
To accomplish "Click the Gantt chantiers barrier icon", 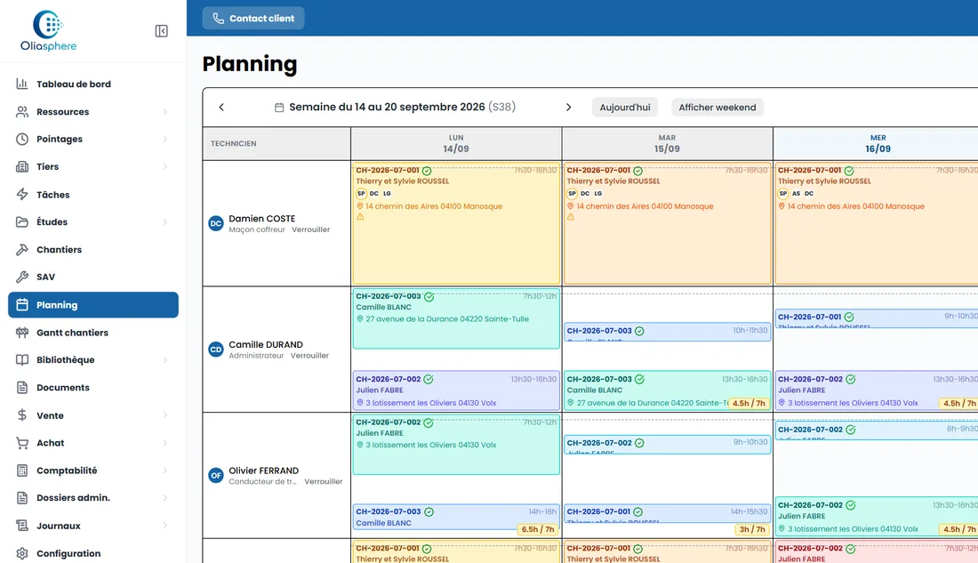I will 22,333.
